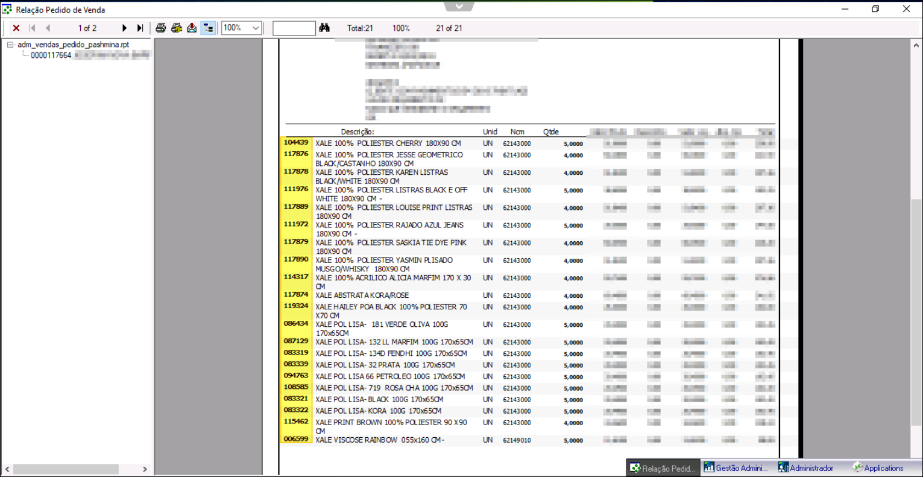This screenshot has width=923, height=477.
Task: Click the export report icon
Action: (x=192, y=28)
